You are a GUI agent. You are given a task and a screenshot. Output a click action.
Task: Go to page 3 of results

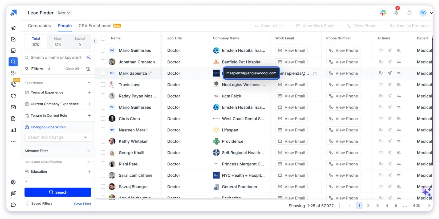[377, 206]
